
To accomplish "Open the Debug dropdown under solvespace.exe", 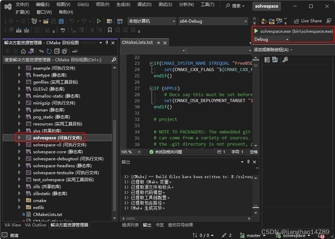I will (x=271, y=39).
